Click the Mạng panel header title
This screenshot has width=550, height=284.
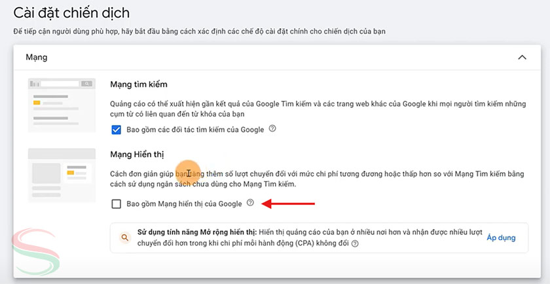36,58
